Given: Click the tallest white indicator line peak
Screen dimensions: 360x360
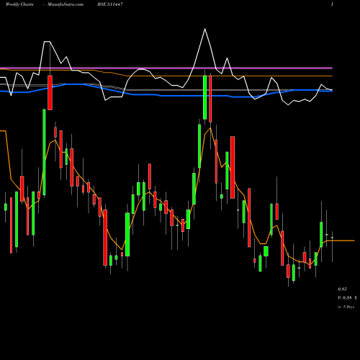Looking at the screenshot, I should pos(204,29).
